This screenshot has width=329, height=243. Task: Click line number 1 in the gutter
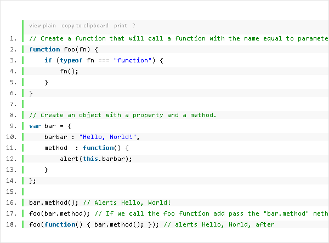[13, 38]
